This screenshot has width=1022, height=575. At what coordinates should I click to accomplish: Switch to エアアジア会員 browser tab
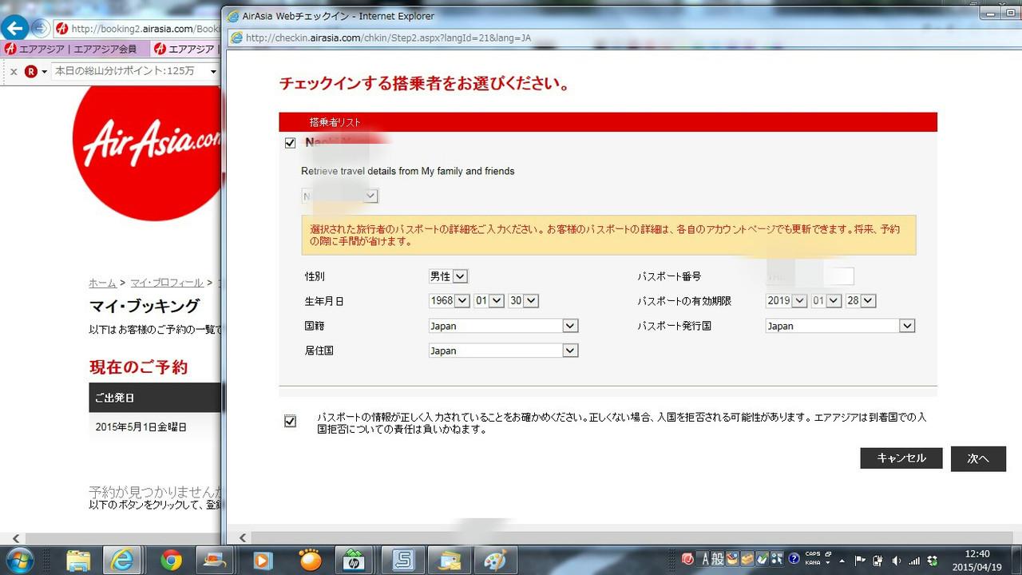pyautogui.click(x=76, y=50)
